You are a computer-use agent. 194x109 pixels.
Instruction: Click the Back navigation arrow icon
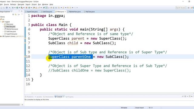point(70,8)
